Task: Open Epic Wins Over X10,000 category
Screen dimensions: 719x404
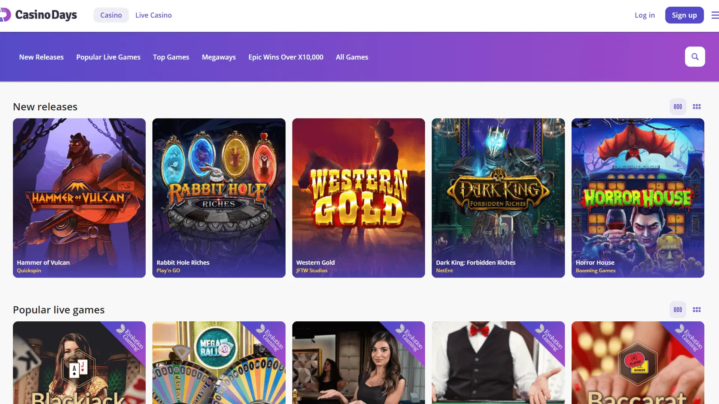Action: pyautogui.click(x=286, y=57)
